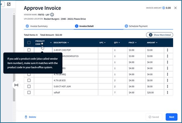Tick checkbox for 5.69 CT HOT JUM

(29, 86)
